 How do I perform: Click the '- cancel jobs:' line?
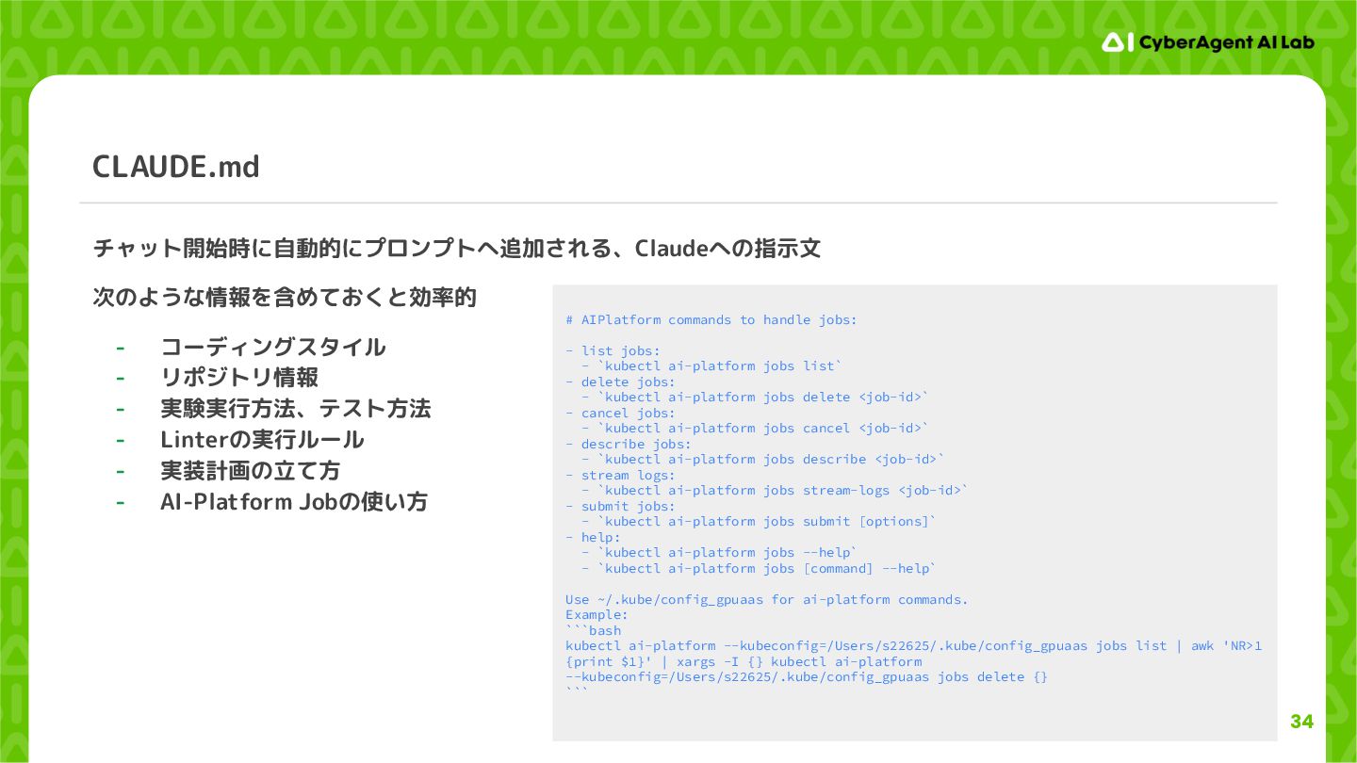point(620,413)
